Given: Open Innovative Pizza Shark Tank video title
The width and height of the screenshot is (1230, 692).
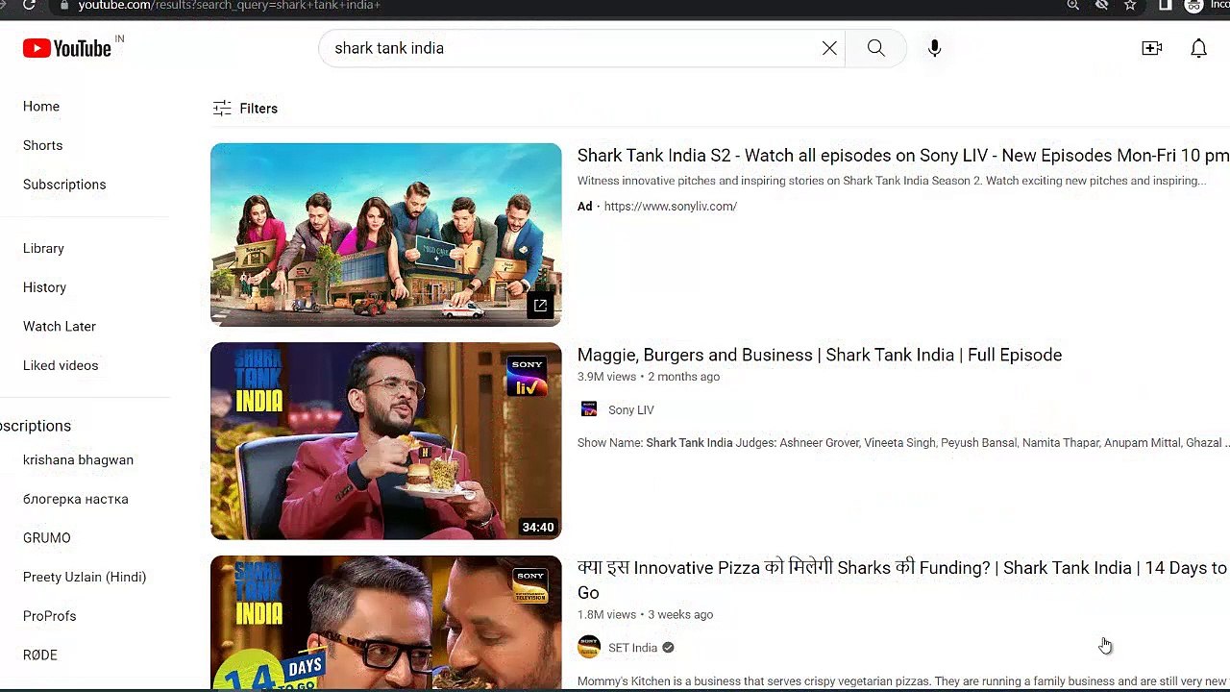Looking at the screenshot, I should click(x=902, y=581).
